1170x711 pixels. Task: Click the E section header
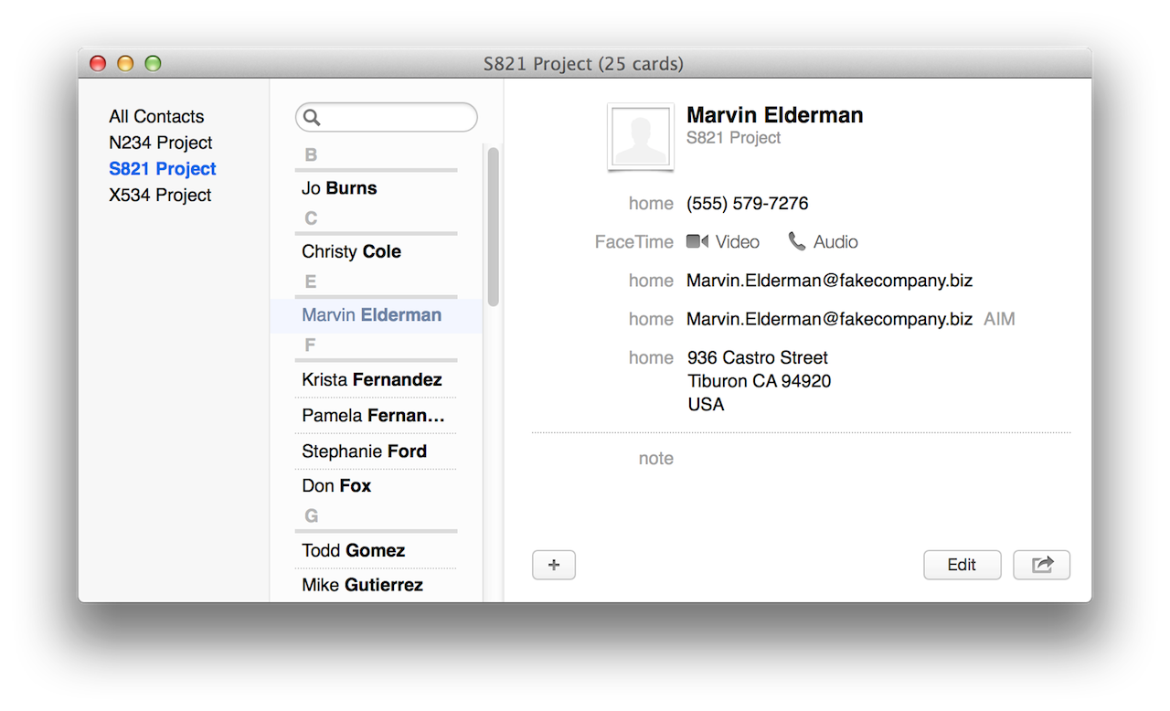coord(311,281)
